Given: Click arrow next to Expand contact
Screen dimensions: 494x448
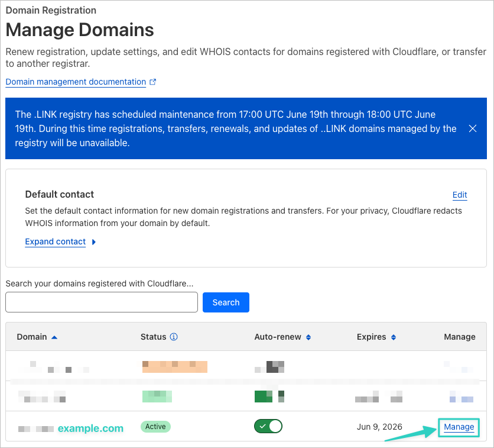Looking at the screenshot, I should coord(93,242).
